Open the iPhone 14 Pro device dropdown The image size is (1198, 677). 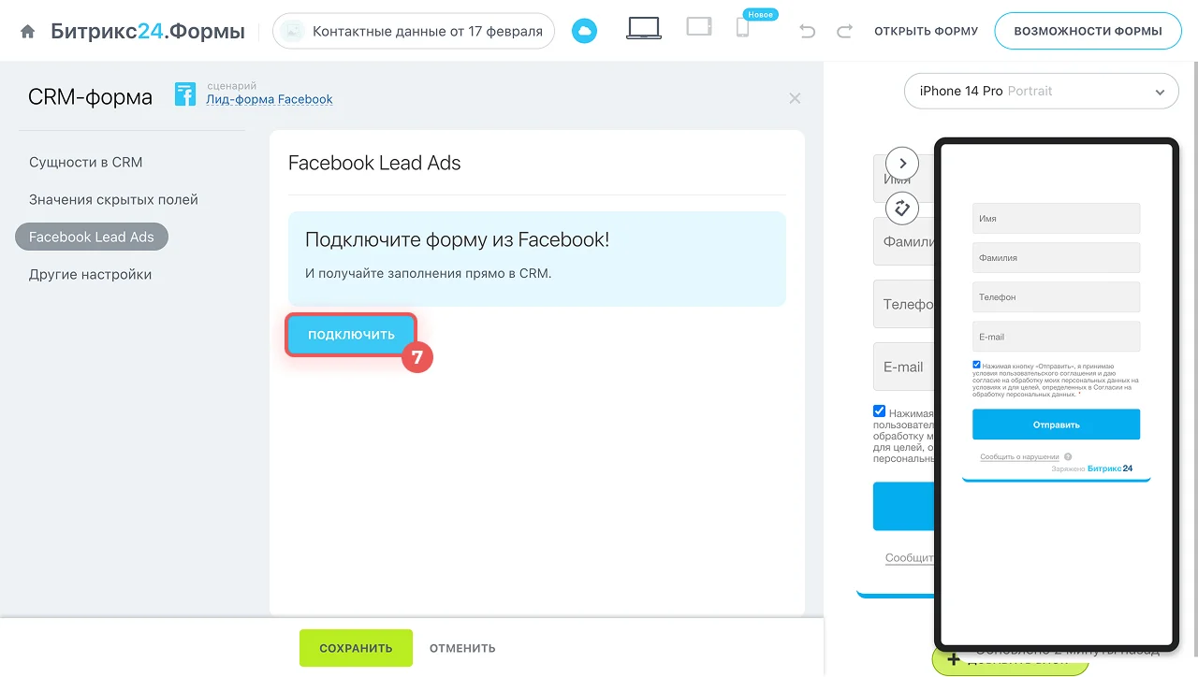coord(1041,91)
